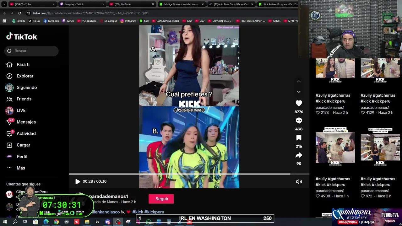Open the Instagram bookmark

click(x=128, y=21)
